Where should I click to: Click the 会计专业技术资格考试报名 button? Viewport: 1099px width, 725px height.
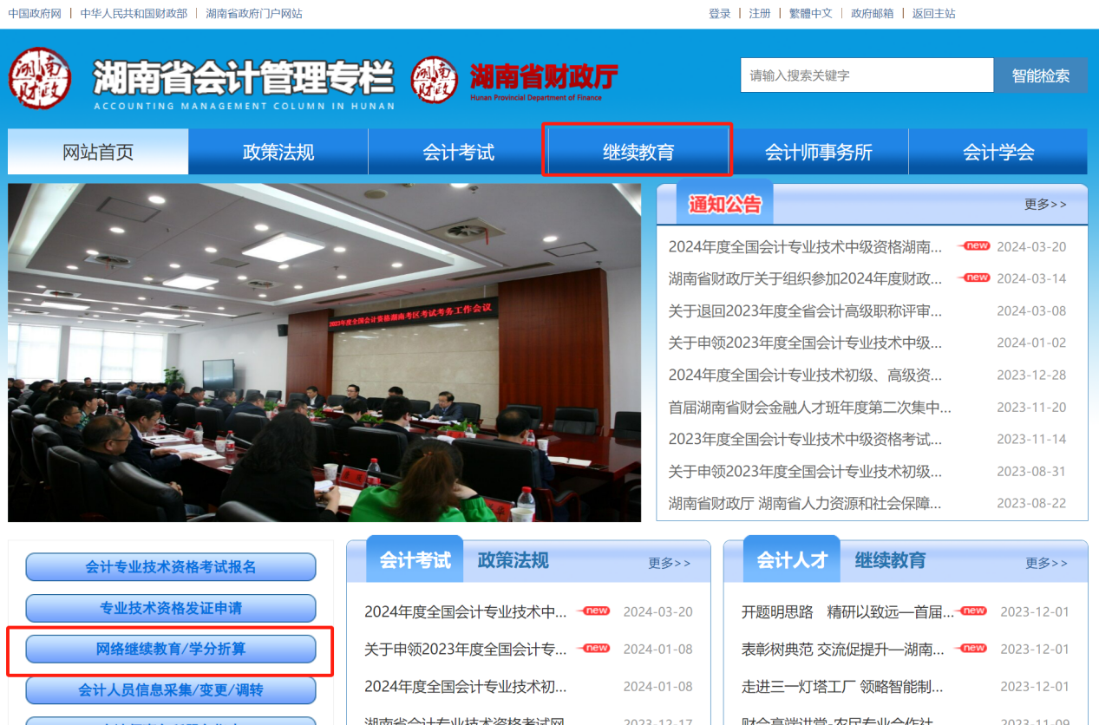coord(171,567)
